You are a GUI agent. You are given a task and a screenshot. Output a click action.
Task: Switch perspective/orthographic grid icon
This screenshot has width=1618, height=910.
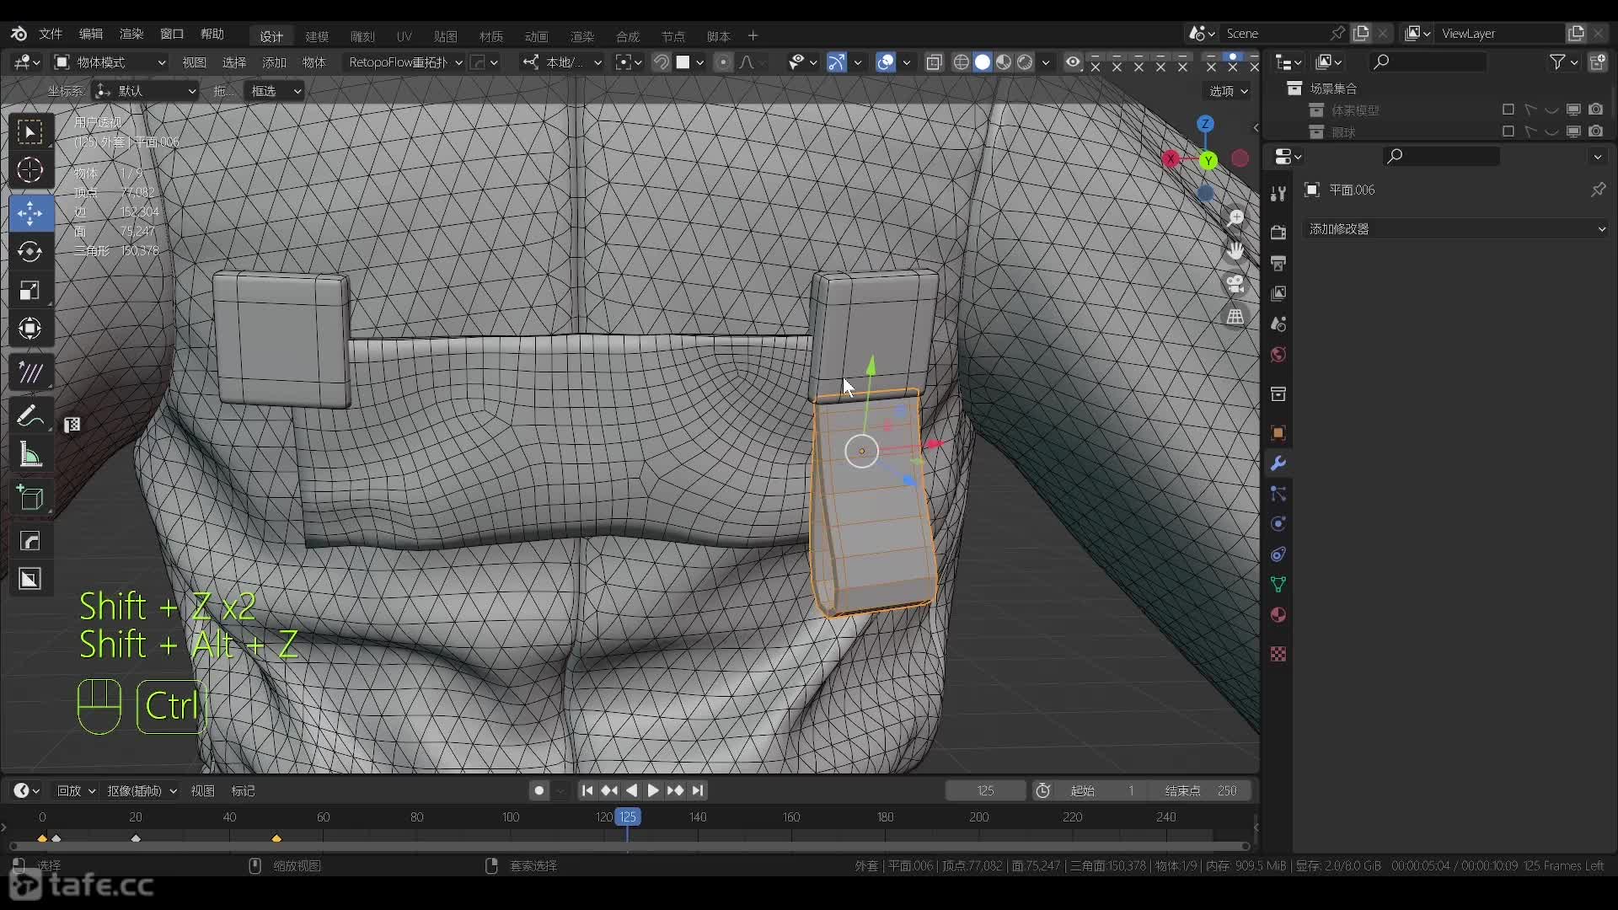click(1235, 317)
